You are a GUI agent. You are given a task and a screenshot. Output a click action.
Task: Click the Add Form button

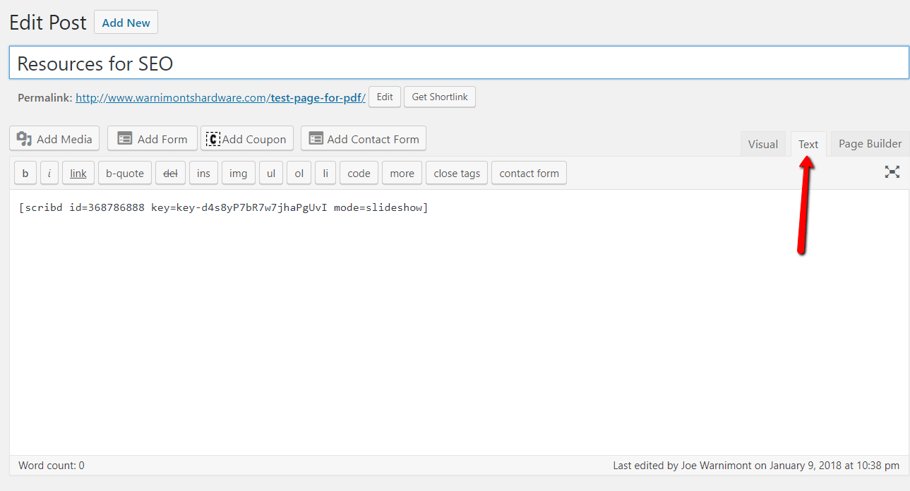[x=152, y=139]
